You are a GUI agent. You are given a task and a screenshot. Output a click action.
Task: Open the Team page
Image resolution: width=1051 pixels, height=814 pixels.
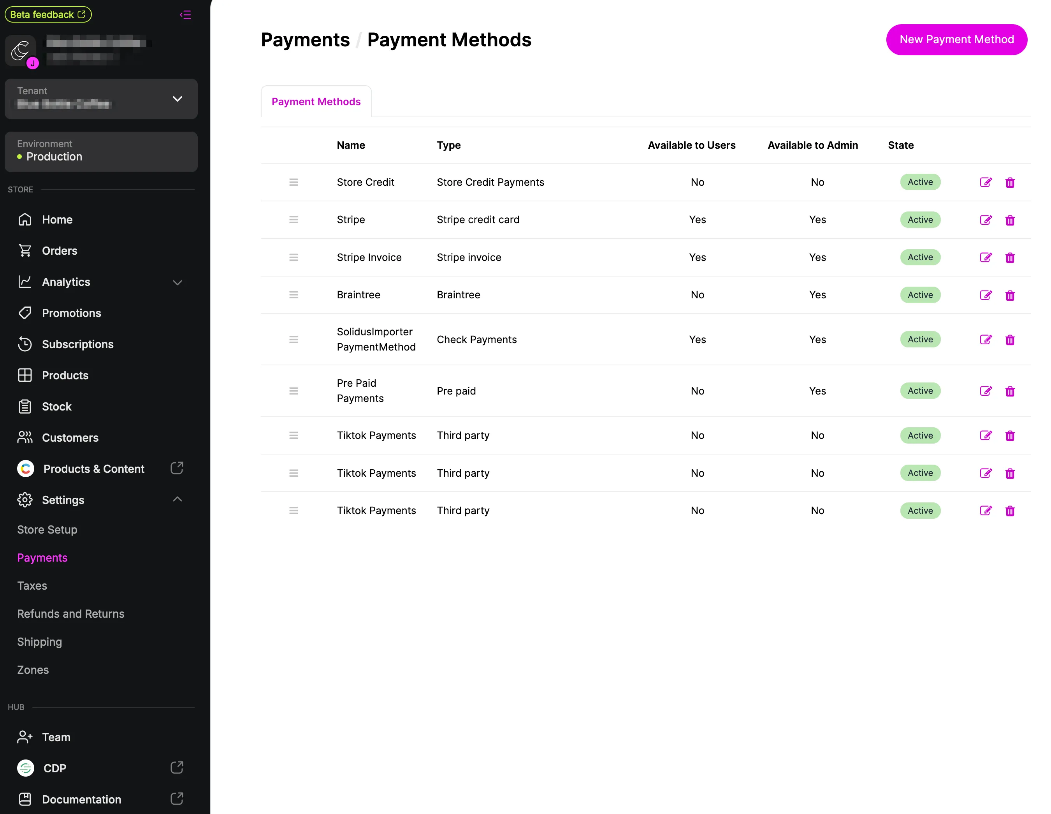(x=56, y=737)
